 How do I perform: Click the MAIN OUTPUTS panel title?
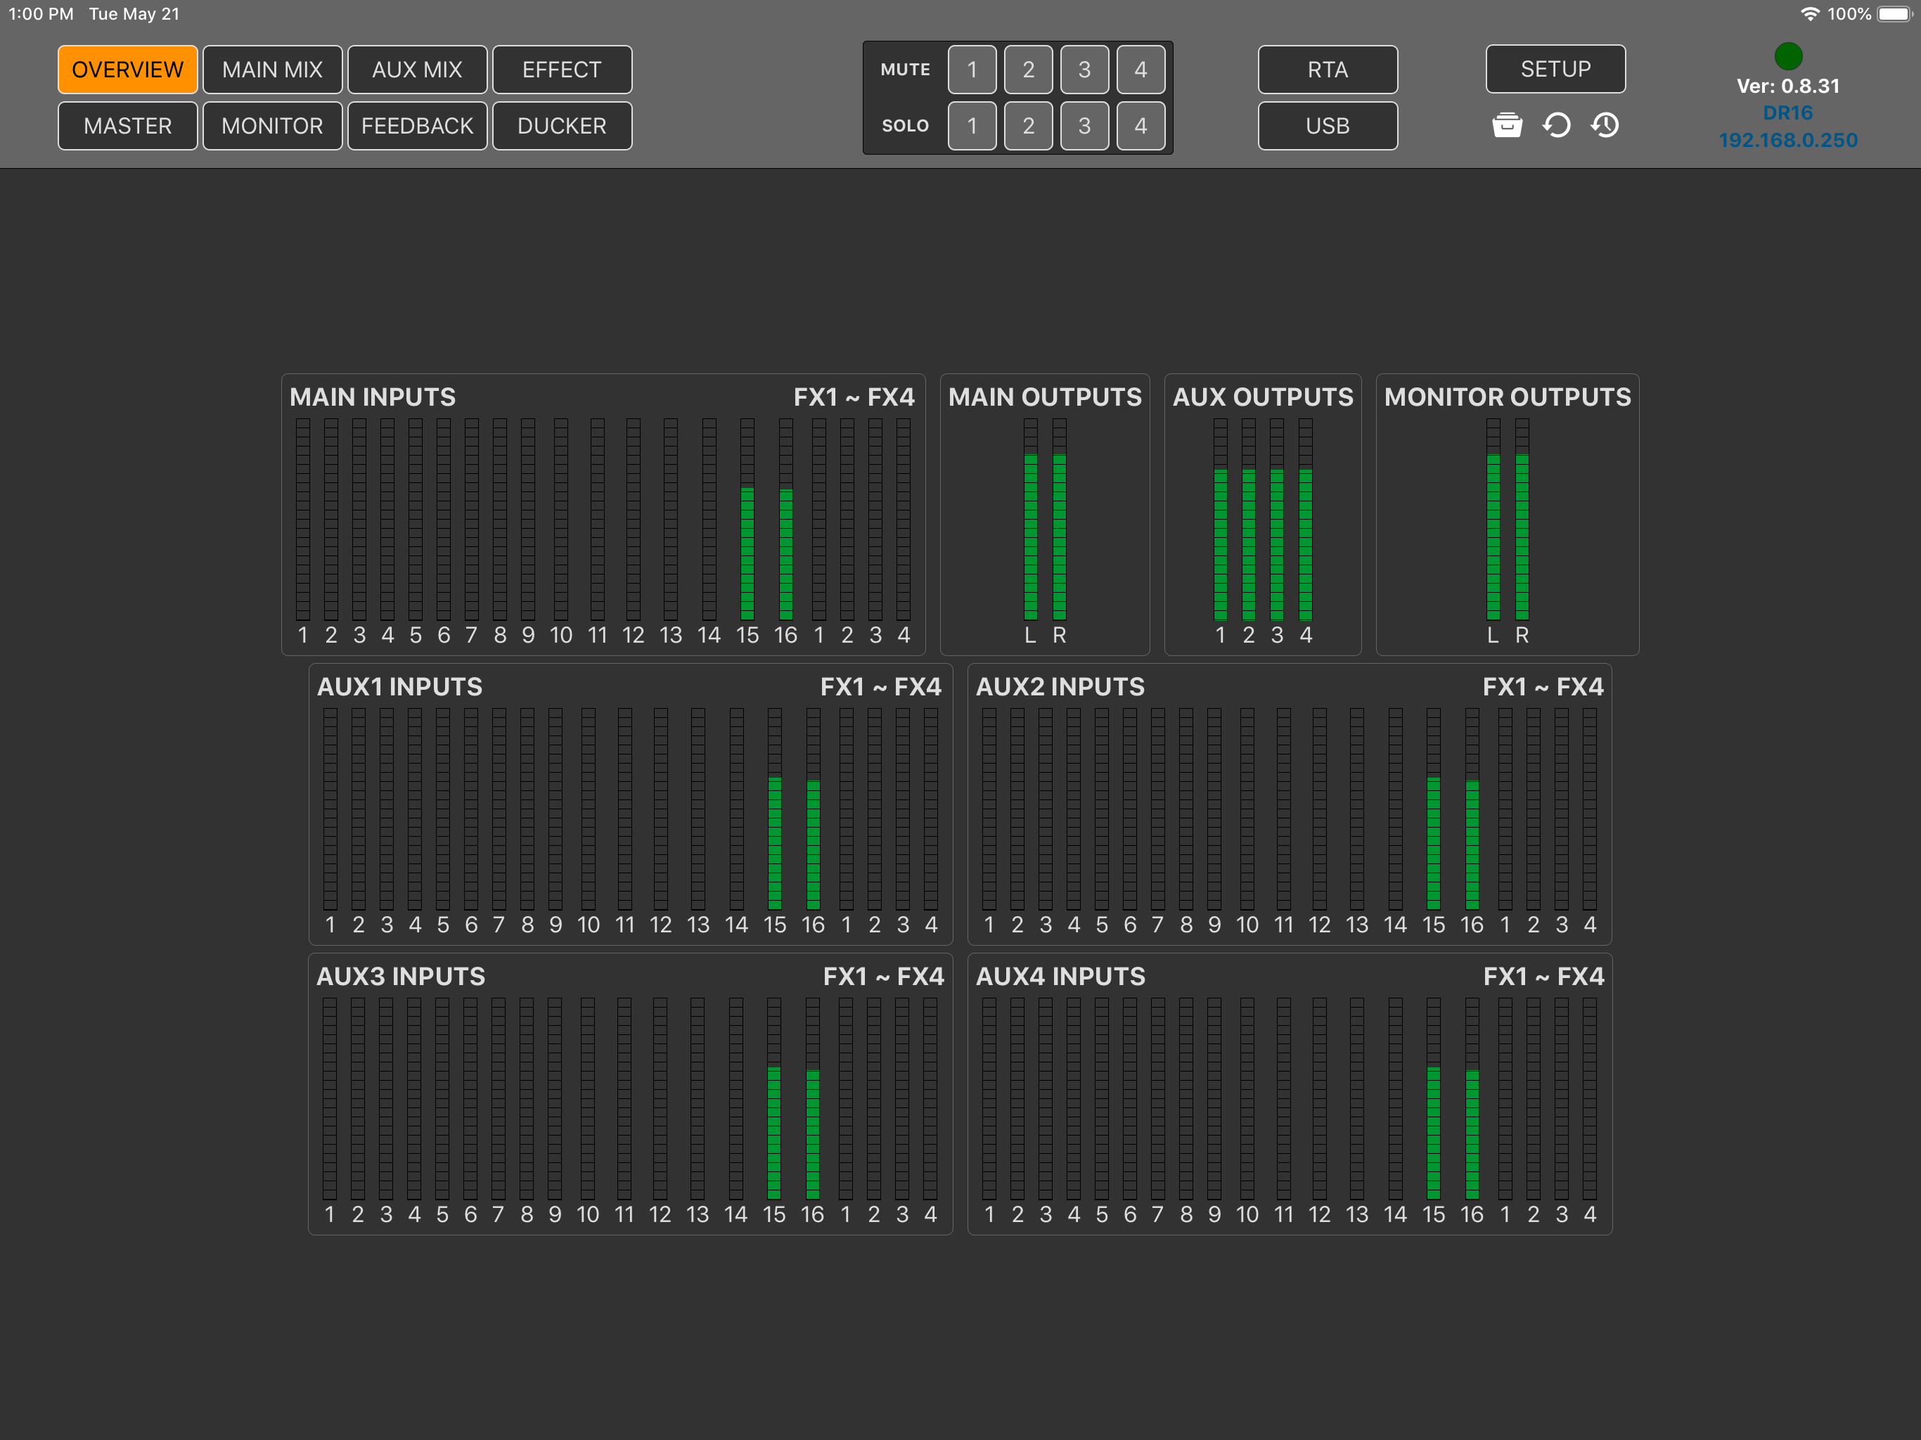(1045, 397)
